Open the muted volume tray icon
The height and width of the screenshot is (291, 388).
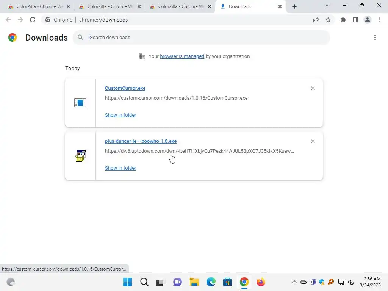click(x=350, y=282)
